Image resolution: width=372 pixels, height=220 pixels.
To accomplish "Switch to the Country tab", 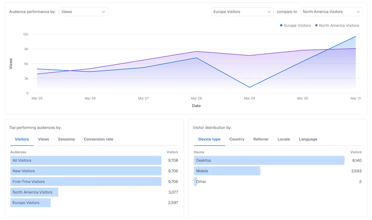I will coord(237,139).
